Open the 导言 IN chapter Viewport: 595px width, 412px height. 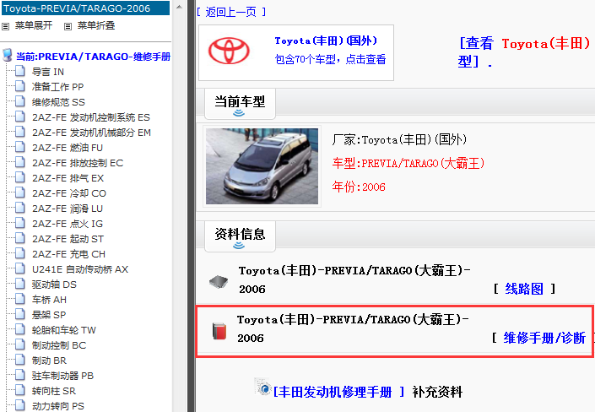point(48,72)
